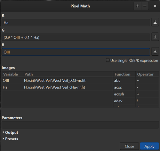160x151 pixels.
Task: Select the + operator in list
Action: pos(138,94)
